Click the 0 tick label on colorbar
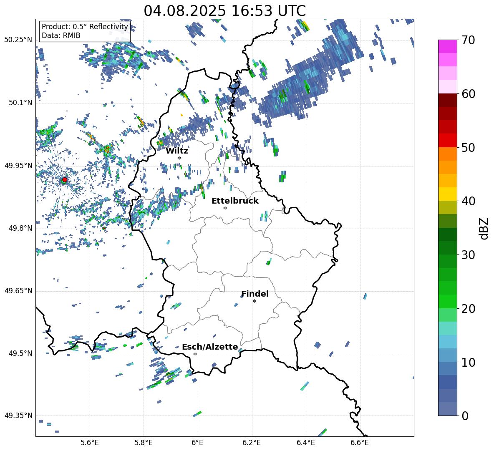The height and width of the screenshot is (451, 494). click(465, 416)
